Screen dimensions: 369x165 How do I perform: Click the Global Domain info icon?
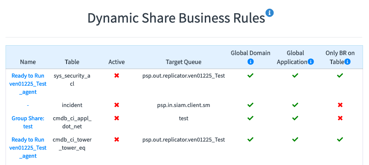click(x=251, y=62)
